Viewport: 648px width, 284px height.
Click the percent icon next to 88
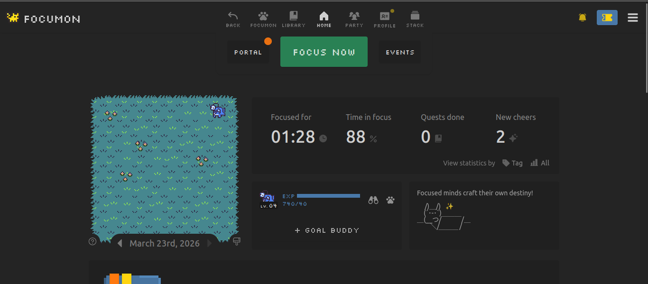(x=373, y=139)
